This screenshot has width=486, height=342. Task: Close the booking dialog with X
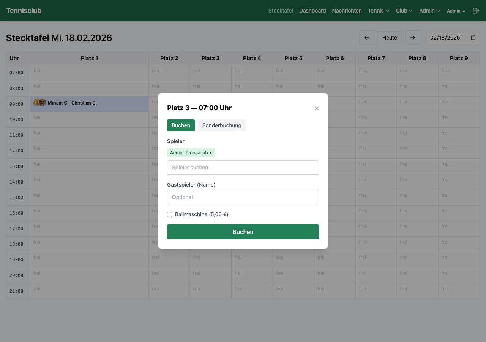(317, 108)
